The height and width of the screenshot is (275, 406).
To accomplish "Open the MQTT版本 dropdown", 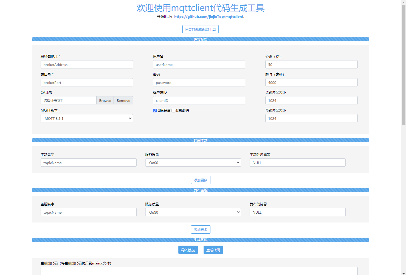I will [87, 118].
